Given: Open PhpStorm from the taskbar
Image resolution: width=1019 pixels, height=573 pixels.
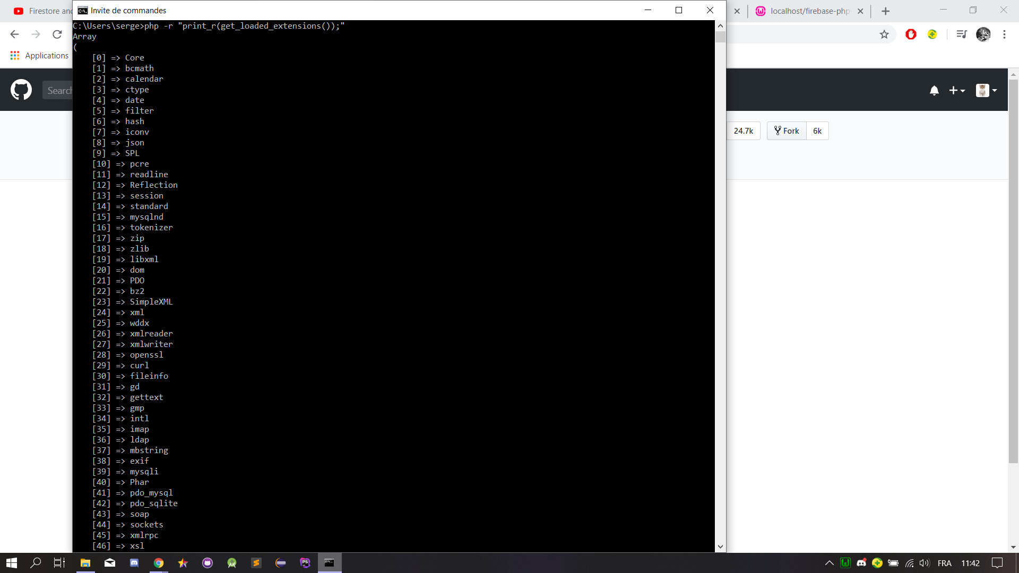Looking at the screenshot, I should tap(305, 563).
